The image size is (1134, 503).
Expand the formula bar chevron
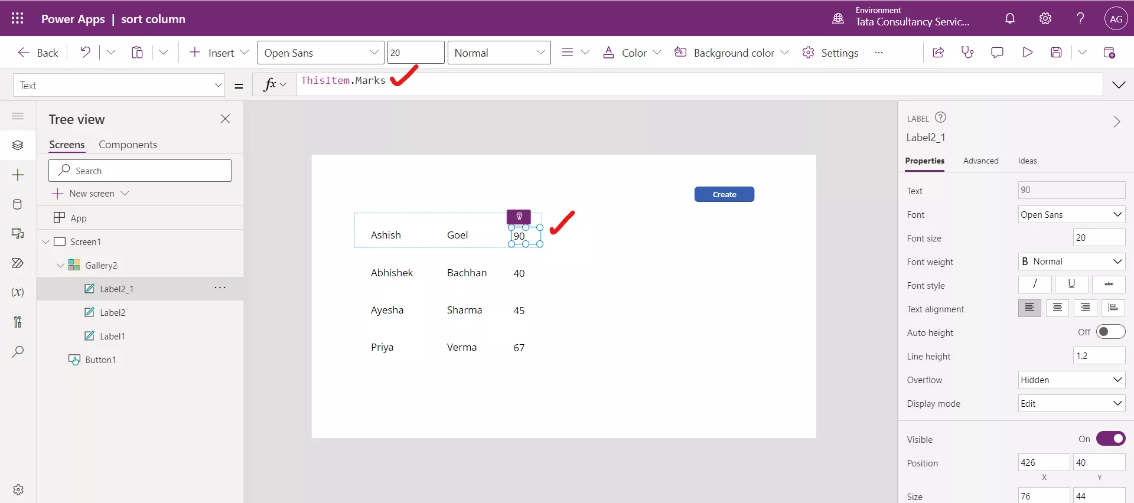pyautogui.click(x=1119, y=85)
